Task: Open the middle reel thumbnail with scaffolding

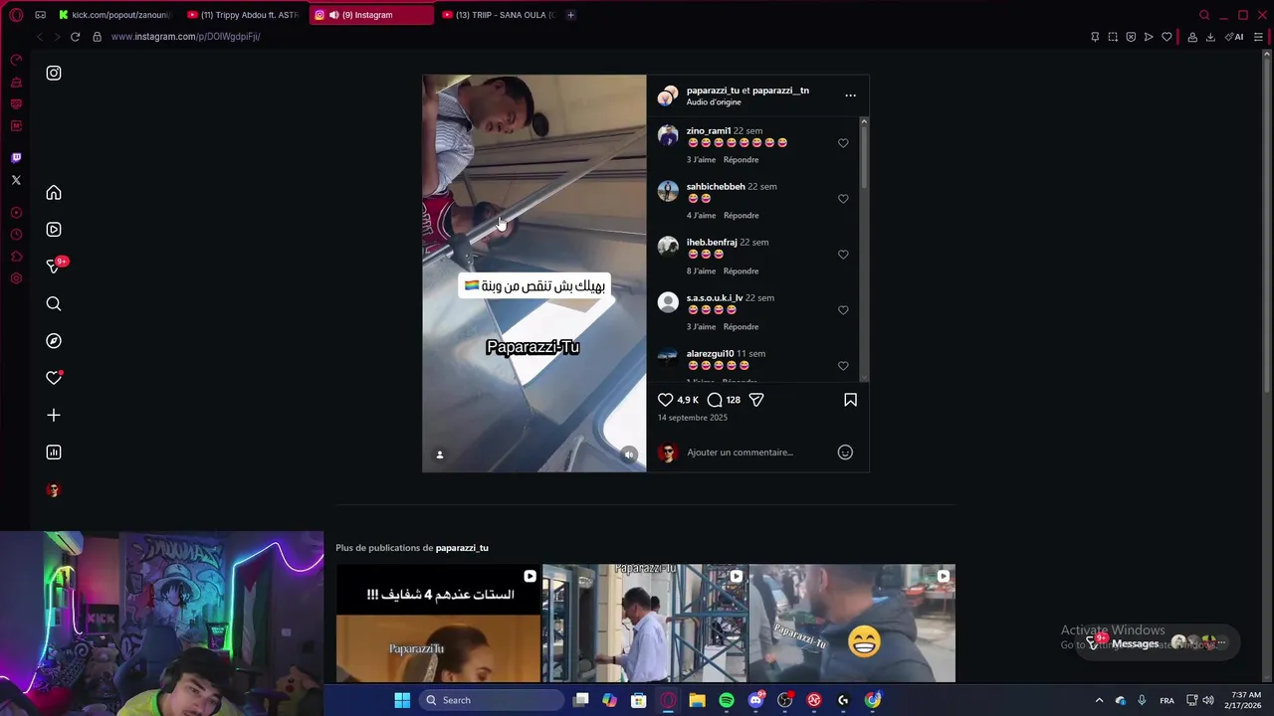Action: [x=645, y=624]
